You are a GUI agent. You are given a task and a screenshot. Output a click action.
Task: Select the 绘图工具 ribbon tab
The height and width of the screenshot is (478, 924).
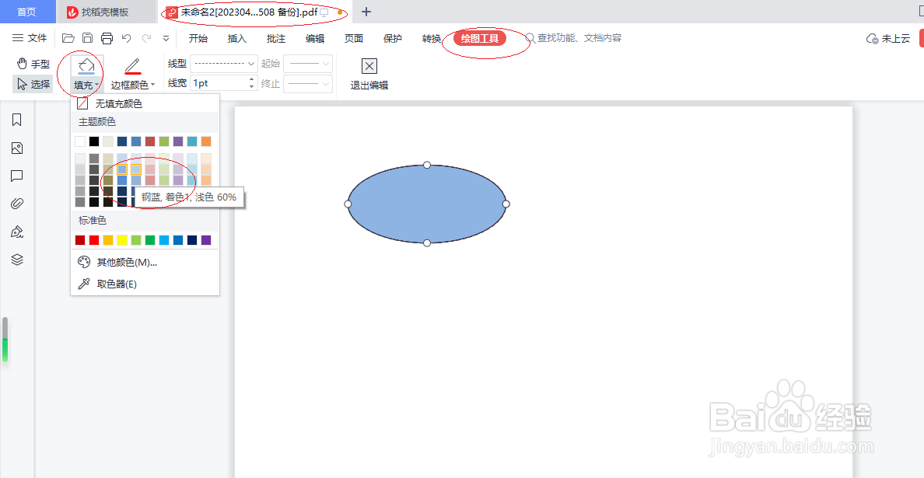pos(480,39)
